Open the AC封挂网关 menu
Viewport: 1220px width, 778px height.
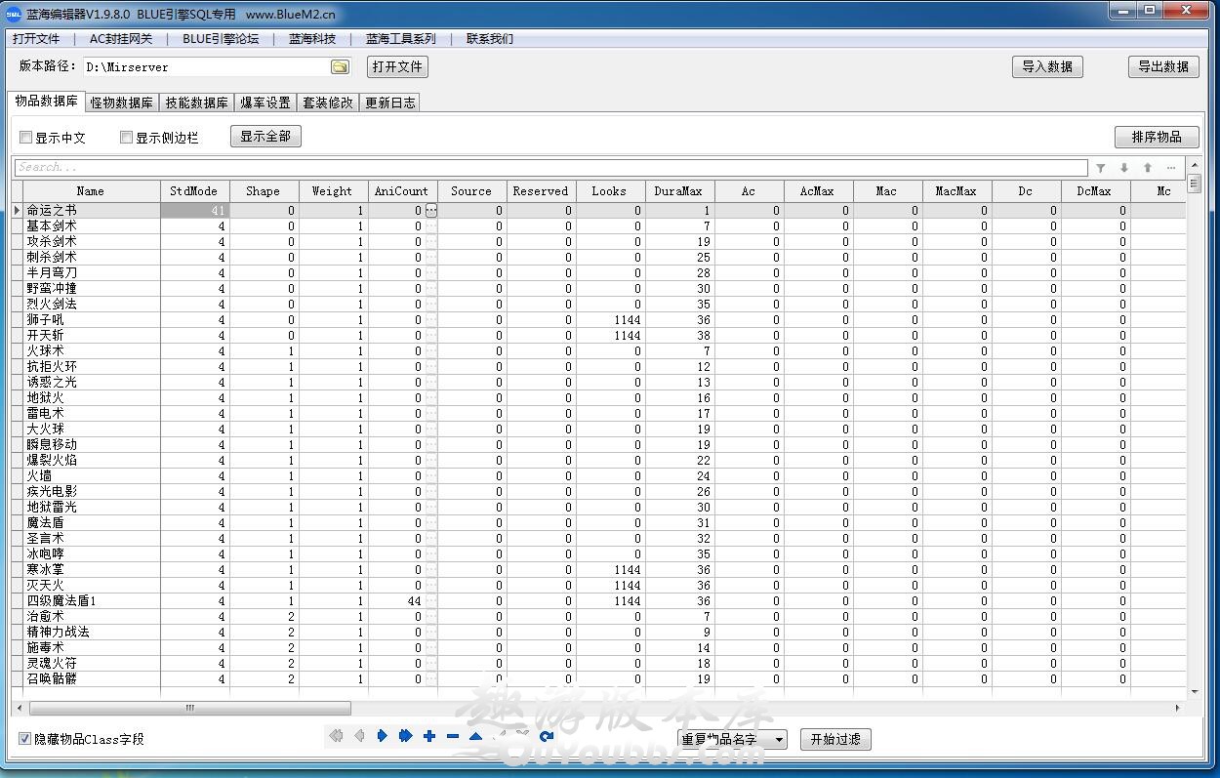pyautogui.click(x=121, y=39)
